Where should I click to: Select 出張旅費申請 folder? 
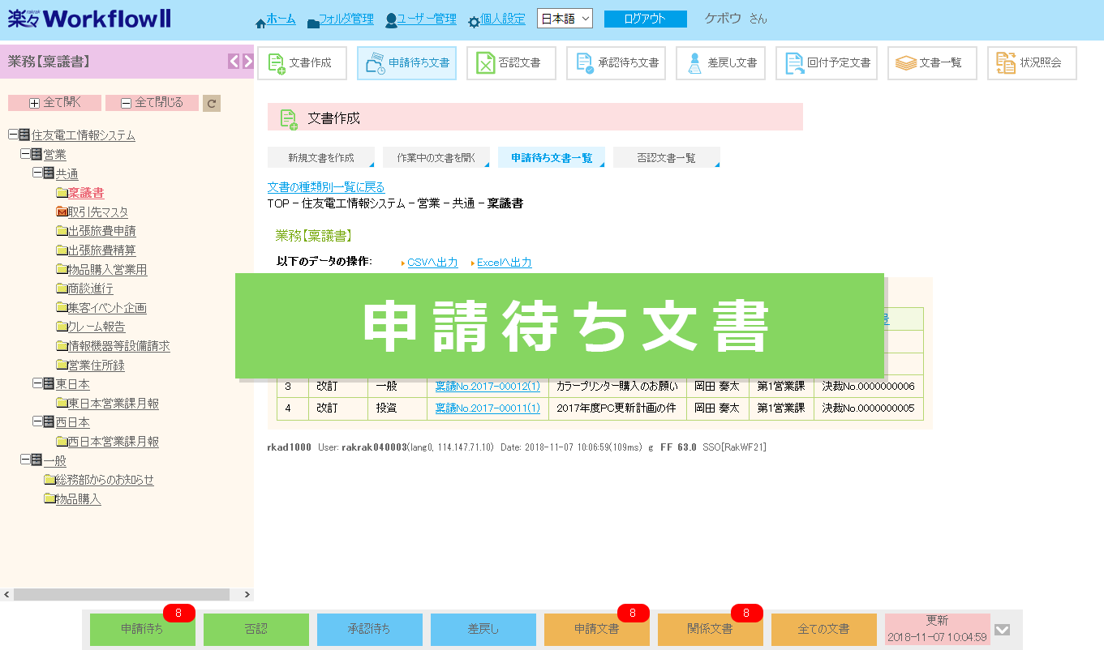coord(101,232)
